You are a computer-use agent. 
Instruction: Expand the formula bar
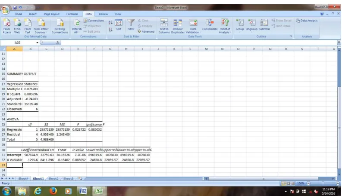click(x=339, y=43)
